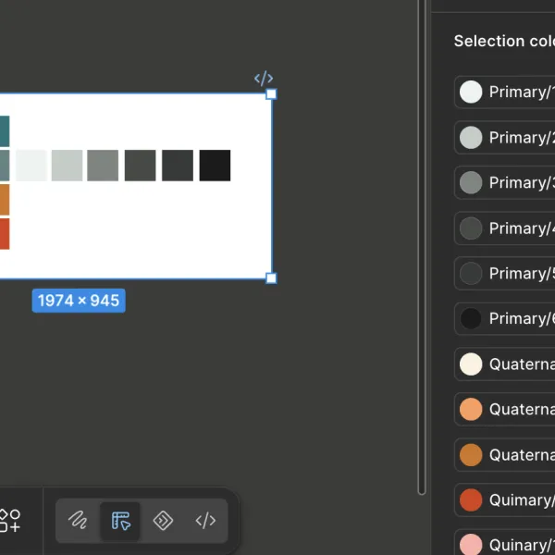Click the code icon above the frame
555x555 pixels.
(264, 79)
